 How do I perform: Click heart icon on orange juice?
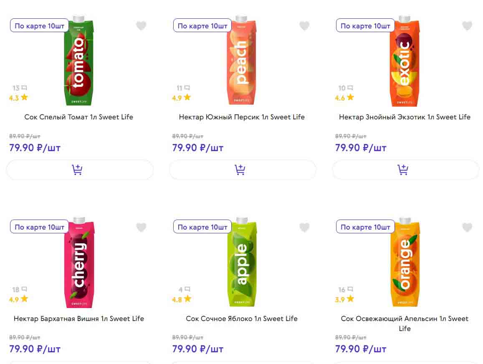point(467,227)
